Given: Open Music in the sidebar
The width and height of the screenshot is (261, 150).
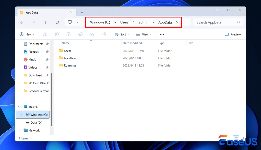Looking at the screenshot, I should [x=30, y=59].
